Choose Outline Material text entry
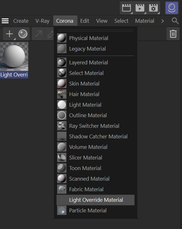This screenshot has height=229, width=182. click(88, 115)
